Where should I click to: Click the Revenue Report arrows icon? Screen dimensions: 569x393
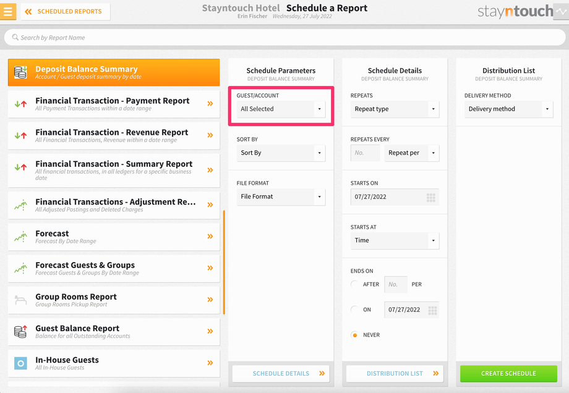20,135
